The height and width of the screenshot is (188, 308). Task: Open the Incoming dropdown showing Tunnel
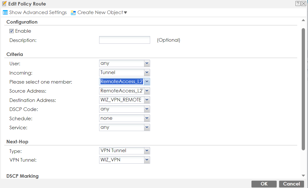pyautogui.click(x=147, y=72)
